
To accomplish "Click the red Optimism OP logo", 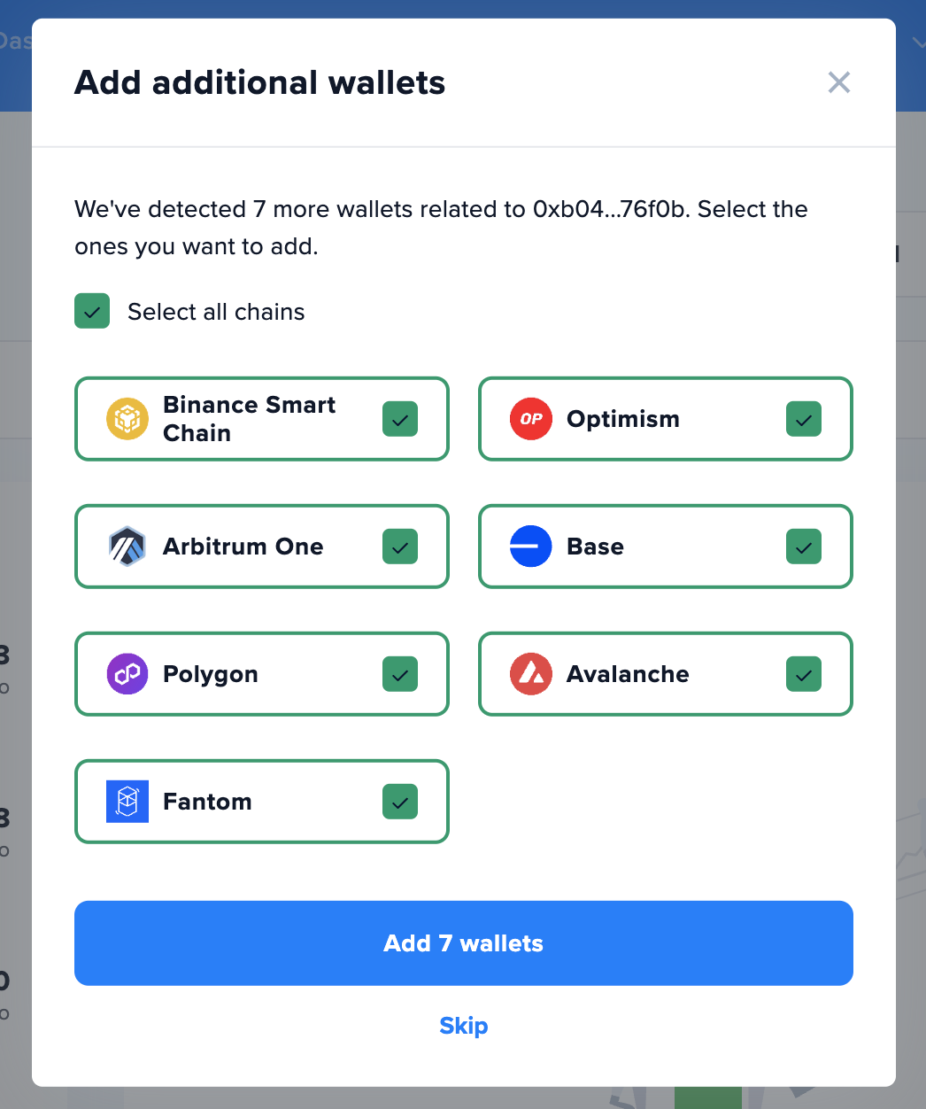I will tap(531, 419).
